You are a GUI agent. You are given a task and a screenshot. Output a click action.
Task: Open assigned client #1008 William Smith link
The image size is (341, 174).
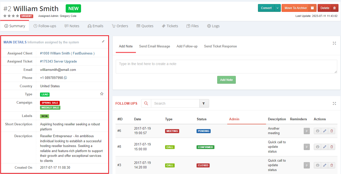pyautogui.click(x=67, y=53)
